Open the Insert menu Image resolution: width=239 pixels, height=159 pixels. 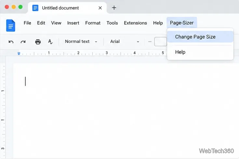(73, 23)
